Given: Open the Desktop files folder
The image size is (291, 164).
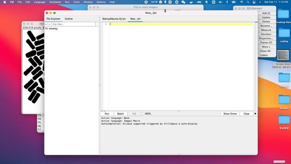Looking at the screenshot, I should [x=283, y=15].
